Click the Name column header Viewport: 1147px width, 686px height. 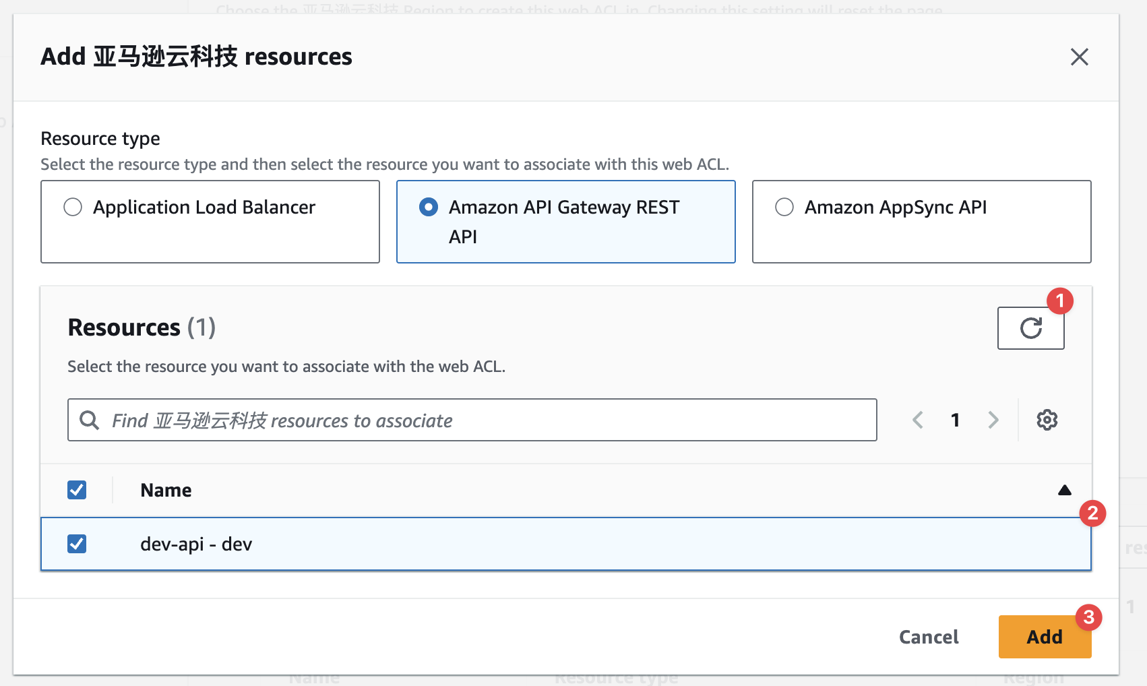[166, 490]
